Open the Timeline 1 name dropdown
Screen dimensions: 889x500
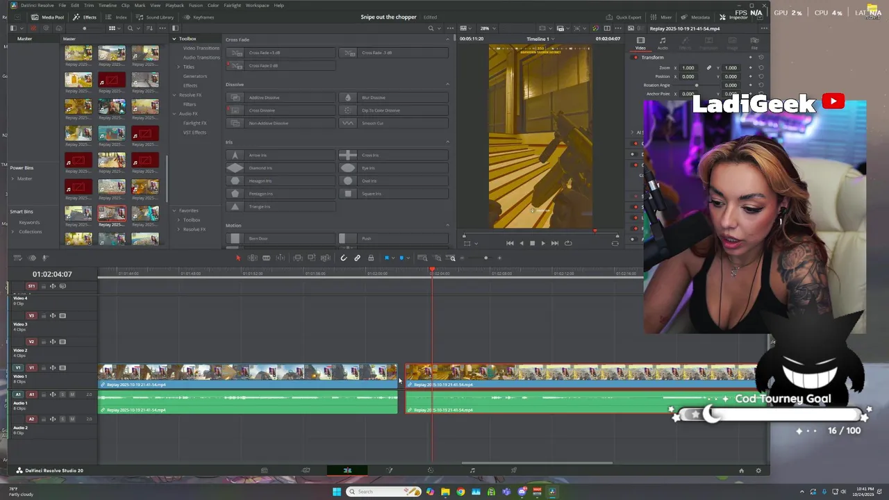[540, 39]
